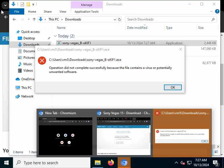
Task: Click the network tray icon
Action: tap(189, 163)
